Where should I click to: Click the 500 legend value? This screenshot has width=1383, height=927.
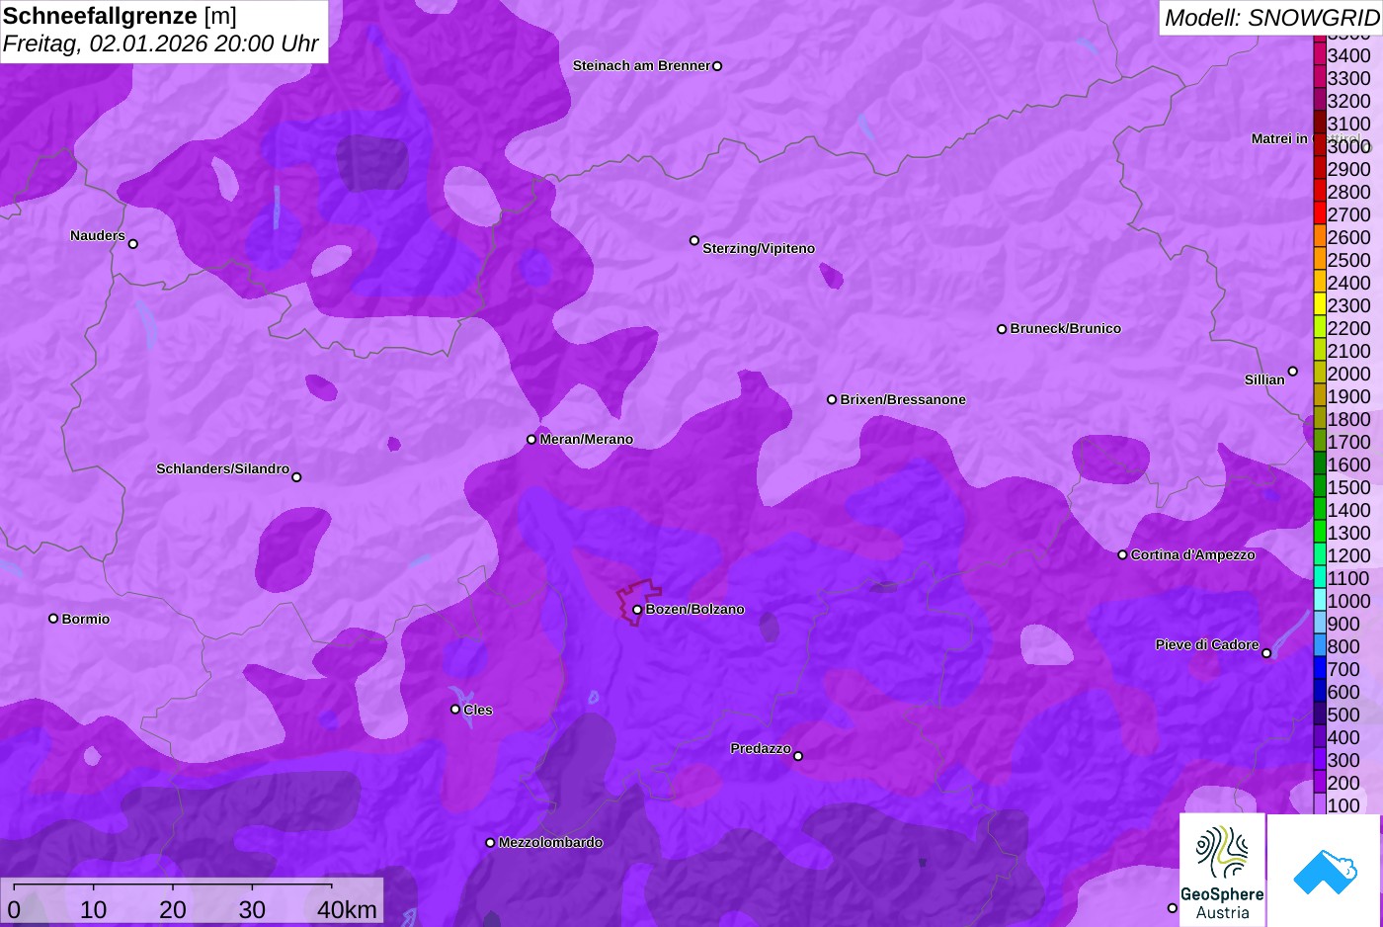(x=1343, y=715)
